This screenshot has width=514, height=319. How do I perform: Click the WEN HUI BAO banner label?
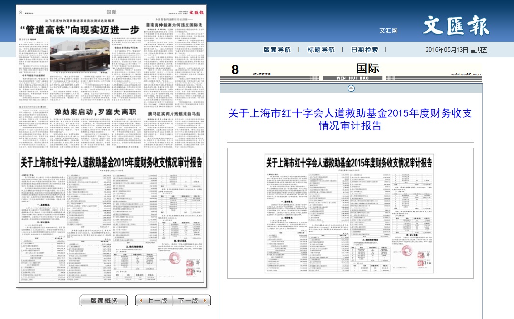point(352,78)
